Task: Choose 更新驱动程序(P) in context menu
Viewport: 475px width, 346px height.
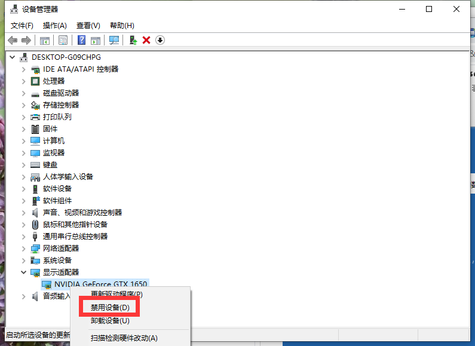Action: click(x=117, y=294)
